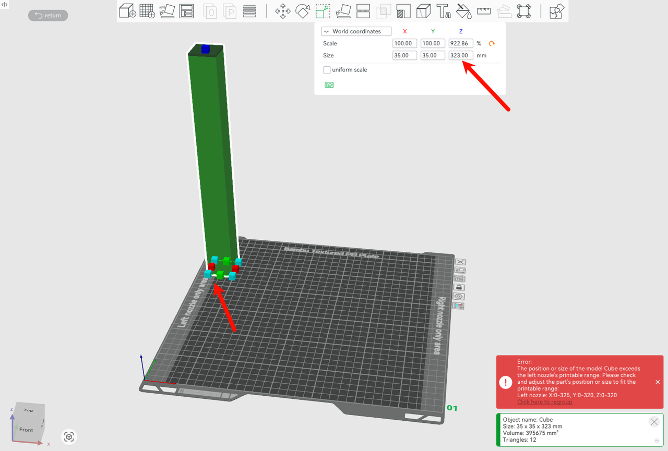This screenshot has height=451, width=668.
Task: Click the 'Triangles: 12' text
Action: click(520, 440)
